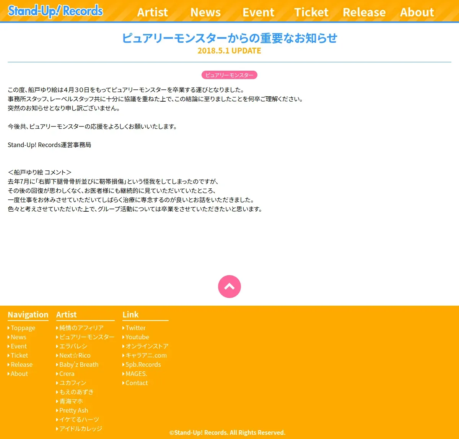Click the Artist footer heading
The width and height of the screenshot is (459, 439).
[x=67, y=315]
